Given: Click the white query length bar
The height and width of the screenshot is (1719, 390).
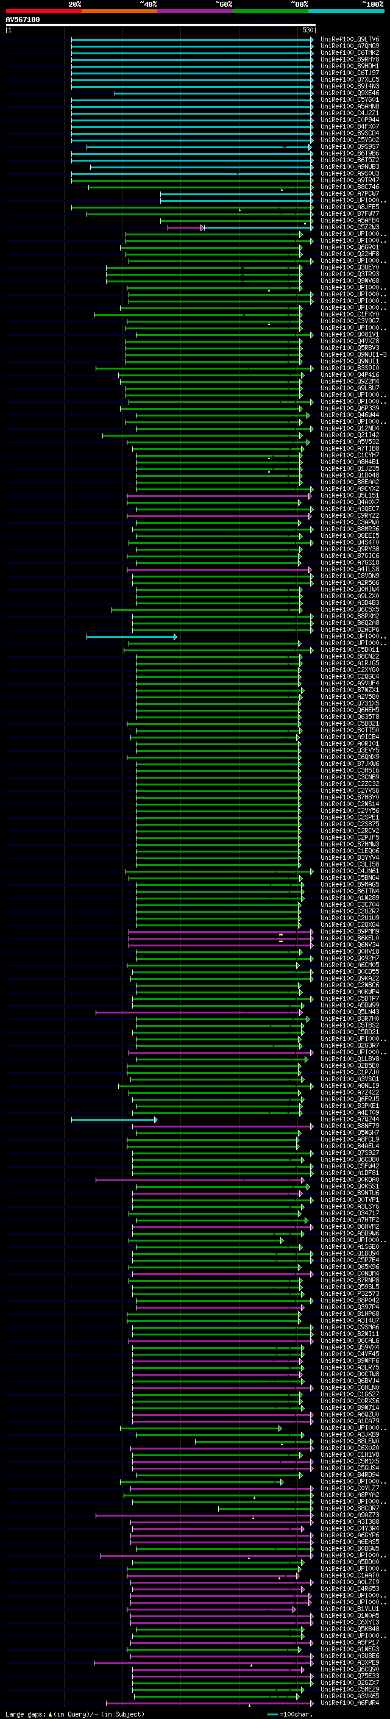Looking at the screenshot, I should 161,26.
